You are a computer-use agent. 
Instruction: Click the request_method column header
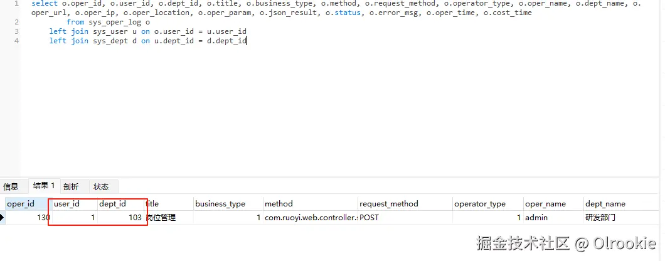[405, 204]
